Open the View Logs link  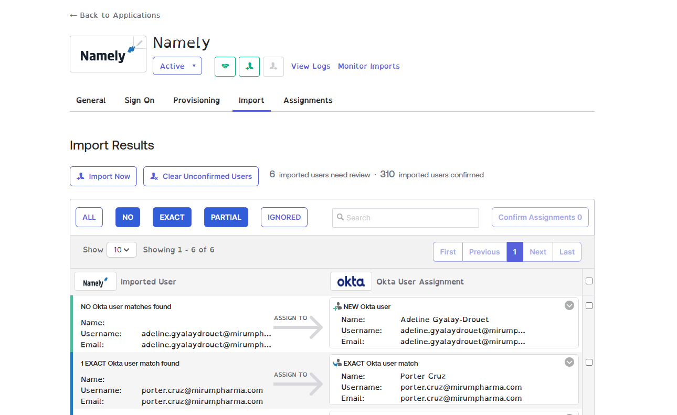click(x=311, y=66)
